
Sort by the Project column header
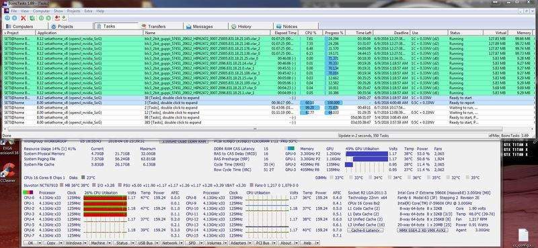click(19, 33)
